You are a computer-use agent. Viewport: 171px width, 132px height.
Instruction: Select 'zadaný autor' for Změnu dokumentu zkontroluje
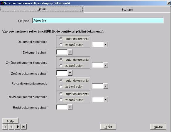point(61,66)
